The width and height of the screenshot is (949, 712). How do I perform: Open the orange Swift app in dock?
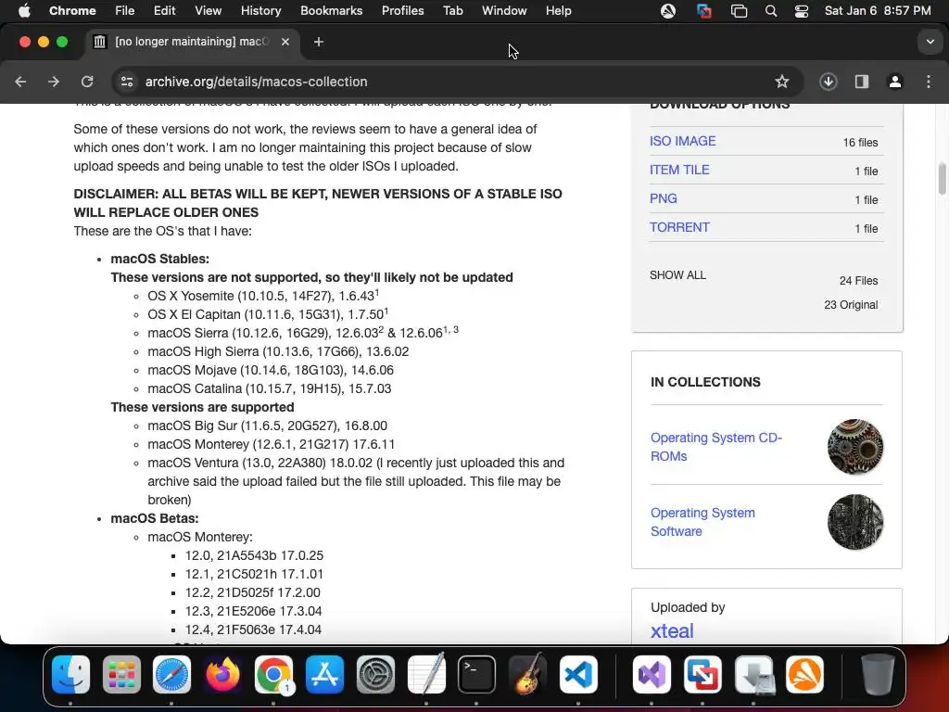[804, 674]
